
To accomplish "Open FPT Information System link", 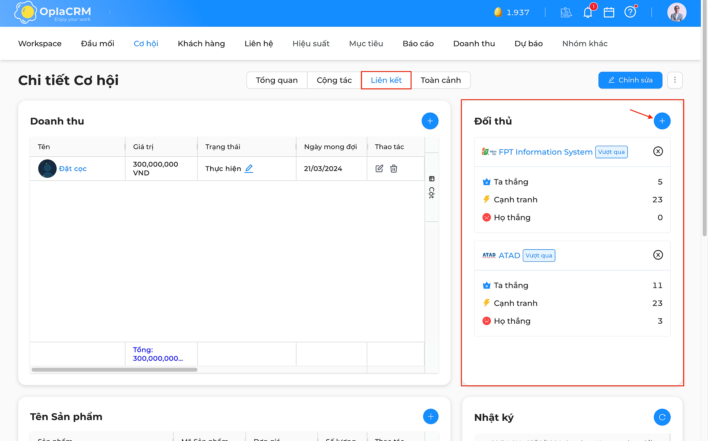I will click(x=545, y=152).
